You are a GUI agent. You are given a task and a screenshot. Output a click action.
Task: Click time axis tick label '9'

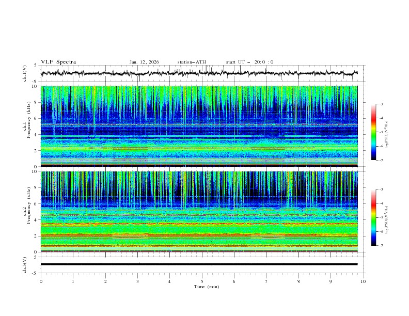[x=331, y=281]
